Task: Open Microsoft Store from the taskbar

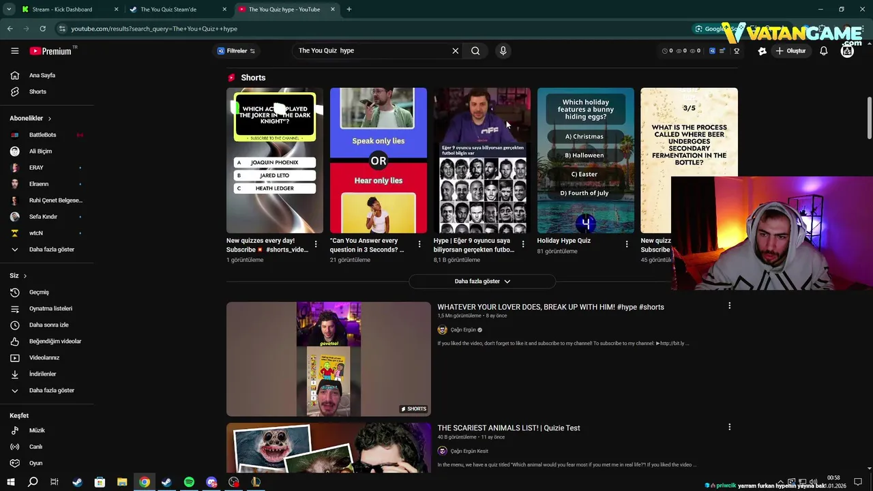Action: pyautogui.click(x=100, y=482)
